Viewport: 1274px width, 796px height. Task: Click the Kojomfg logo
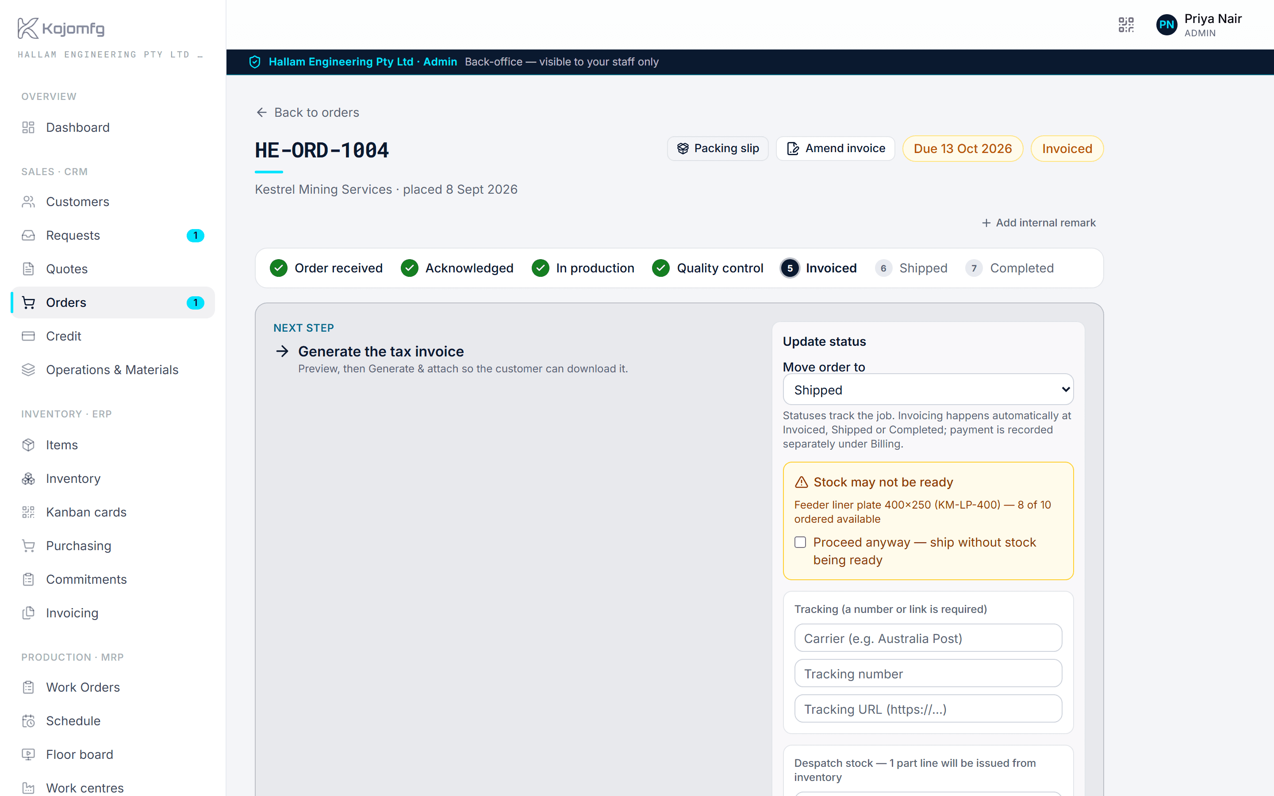(61, 28)
